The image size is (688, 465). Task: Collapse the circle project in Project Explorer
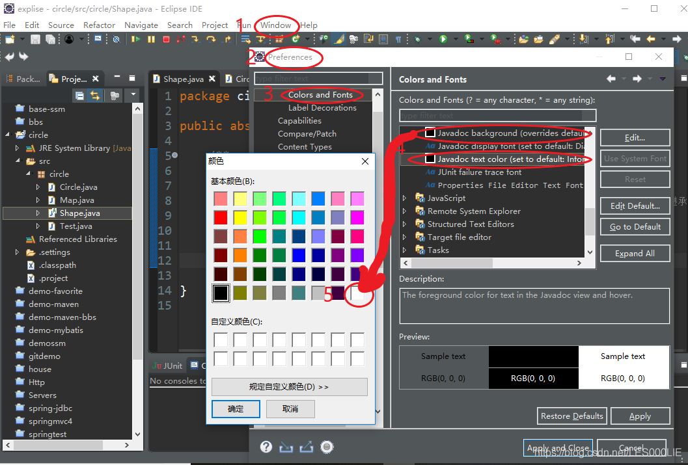(x=7, y=135)
